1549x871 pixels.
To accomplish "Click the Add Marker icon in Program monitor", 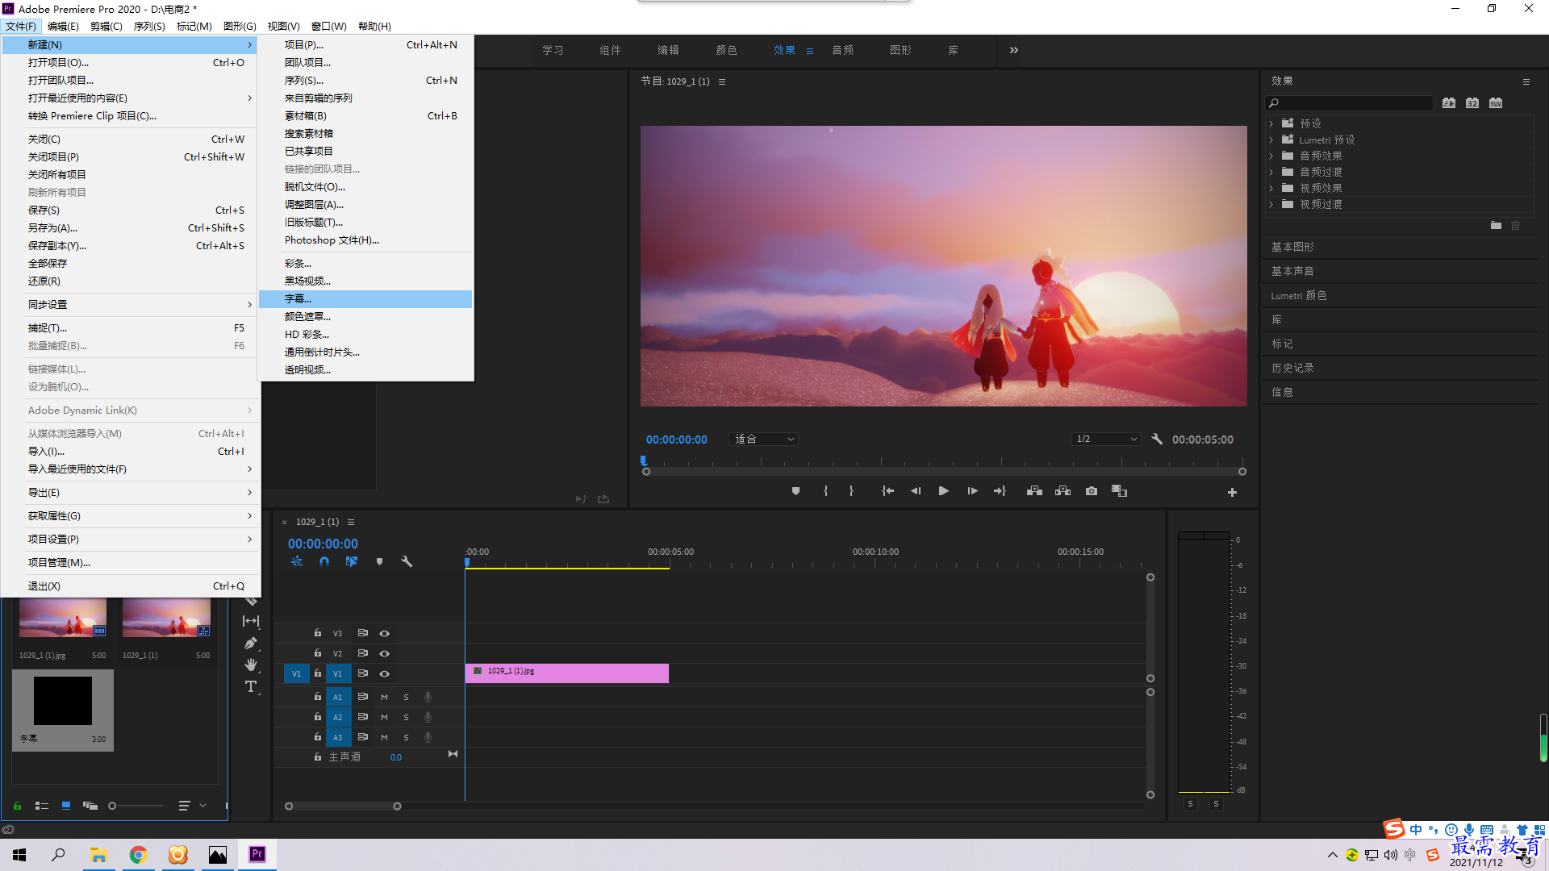I will point(795,491).
